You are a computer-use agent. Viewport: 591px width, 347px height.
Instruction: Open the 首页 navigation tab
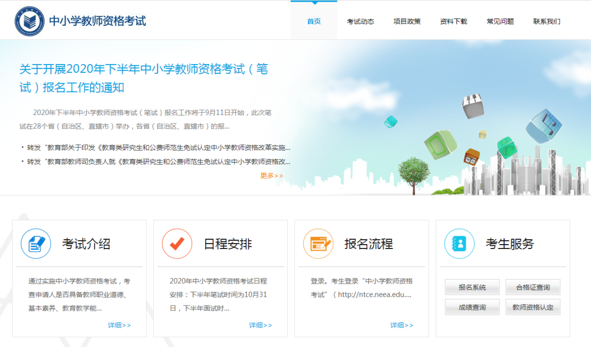[314, 21]
